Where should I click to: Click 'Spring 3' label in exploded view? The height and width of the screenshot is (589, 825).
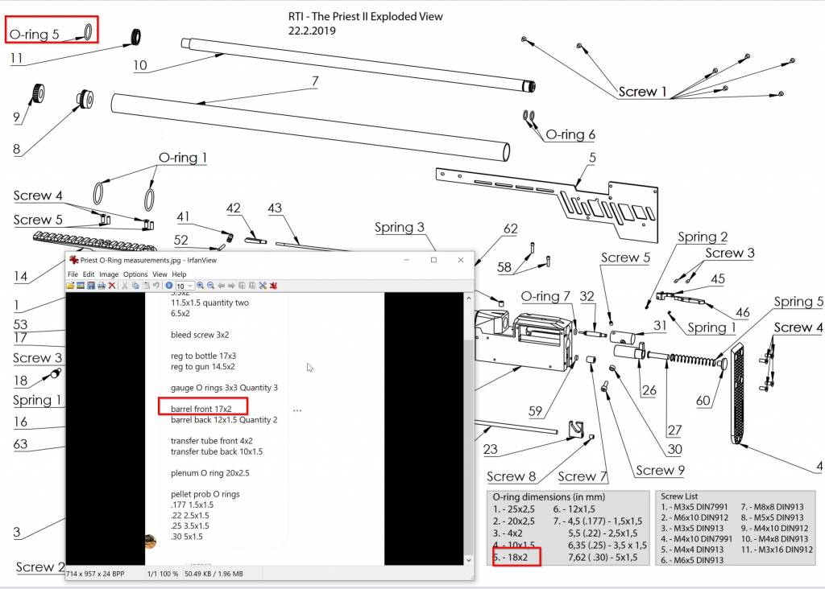click(399, 228)
